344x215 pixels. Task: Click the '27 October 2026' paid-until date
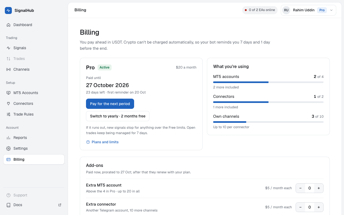[x=107, y=85]
